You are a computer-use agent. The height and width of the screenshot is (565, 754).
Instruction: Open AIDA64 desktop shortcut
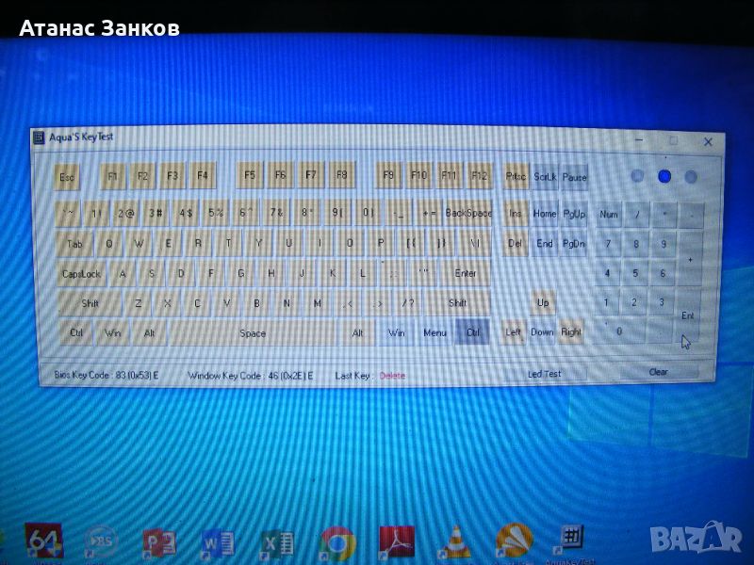point(43,541)
